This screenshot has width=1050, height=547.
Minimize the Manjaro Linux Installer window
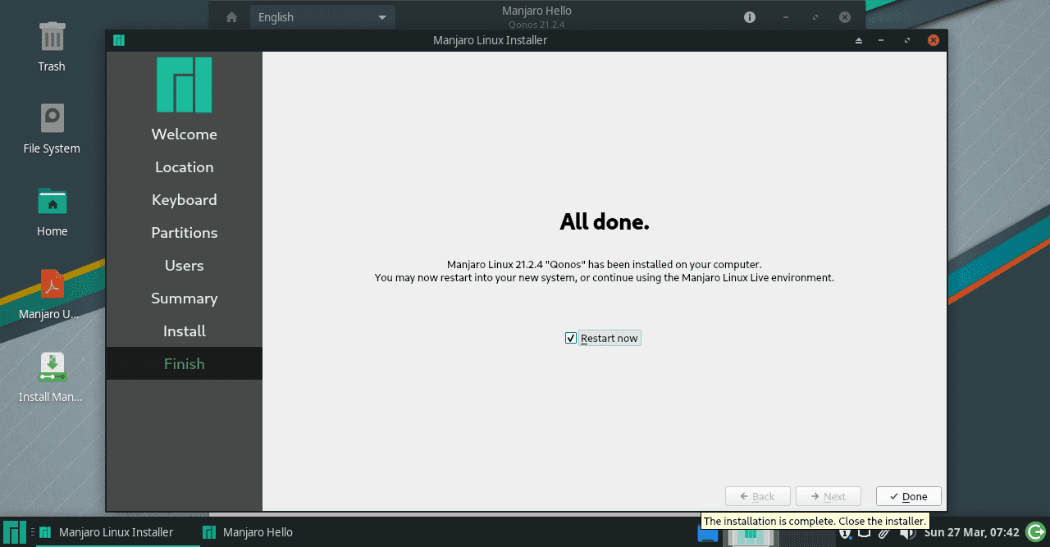pyautogui.click(x=882, y=40)
